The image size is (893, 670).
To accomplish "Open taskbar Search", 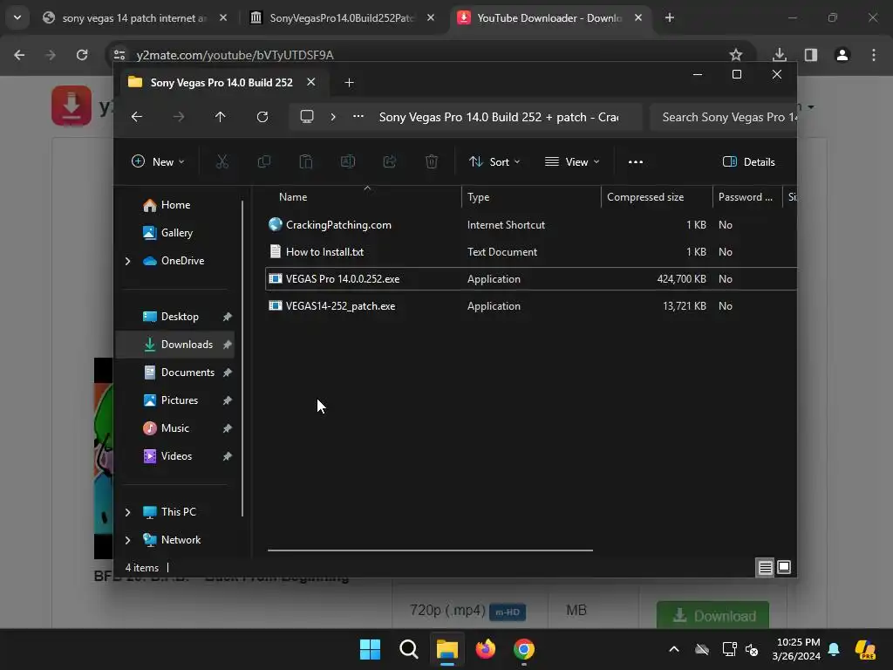I will (x=409, y=649).
